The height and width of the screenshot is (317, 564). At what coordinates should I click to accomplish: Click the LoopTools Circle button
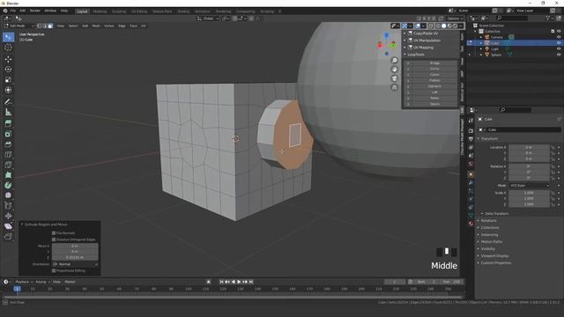pos(434,69)
